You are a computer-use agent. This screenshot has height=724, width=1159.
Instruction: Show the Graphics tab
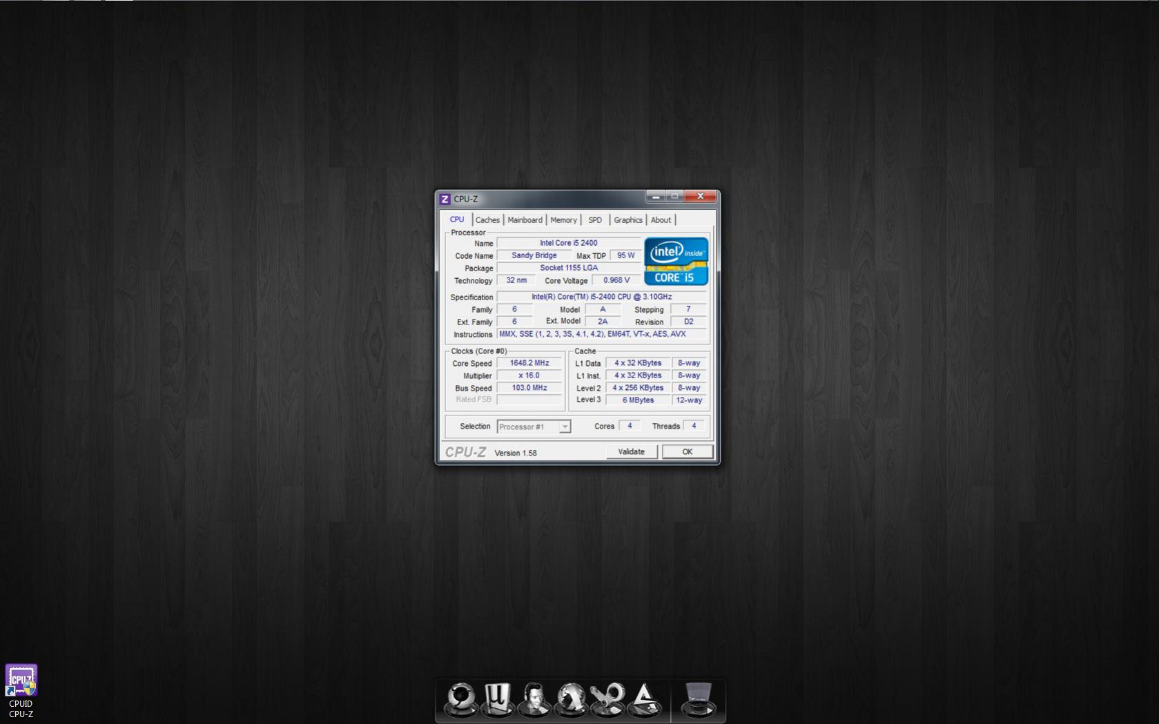click(628, 220)
